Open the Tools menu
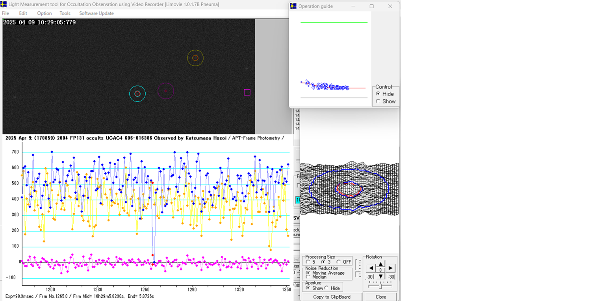This screenshot has height=301, width=601. pyautogui.click(x=65, y=13)
